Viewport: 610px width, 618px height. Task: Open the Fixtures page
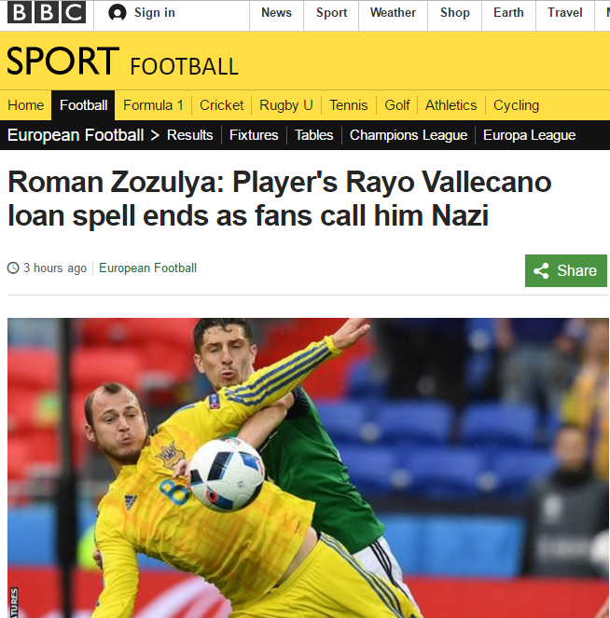point(254,135)
